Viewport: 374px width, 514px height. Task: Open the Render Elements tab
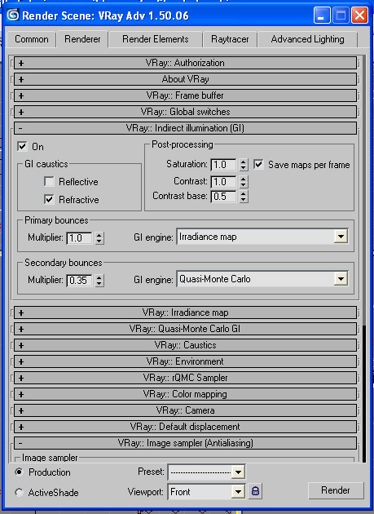click(x=156, y=39)
